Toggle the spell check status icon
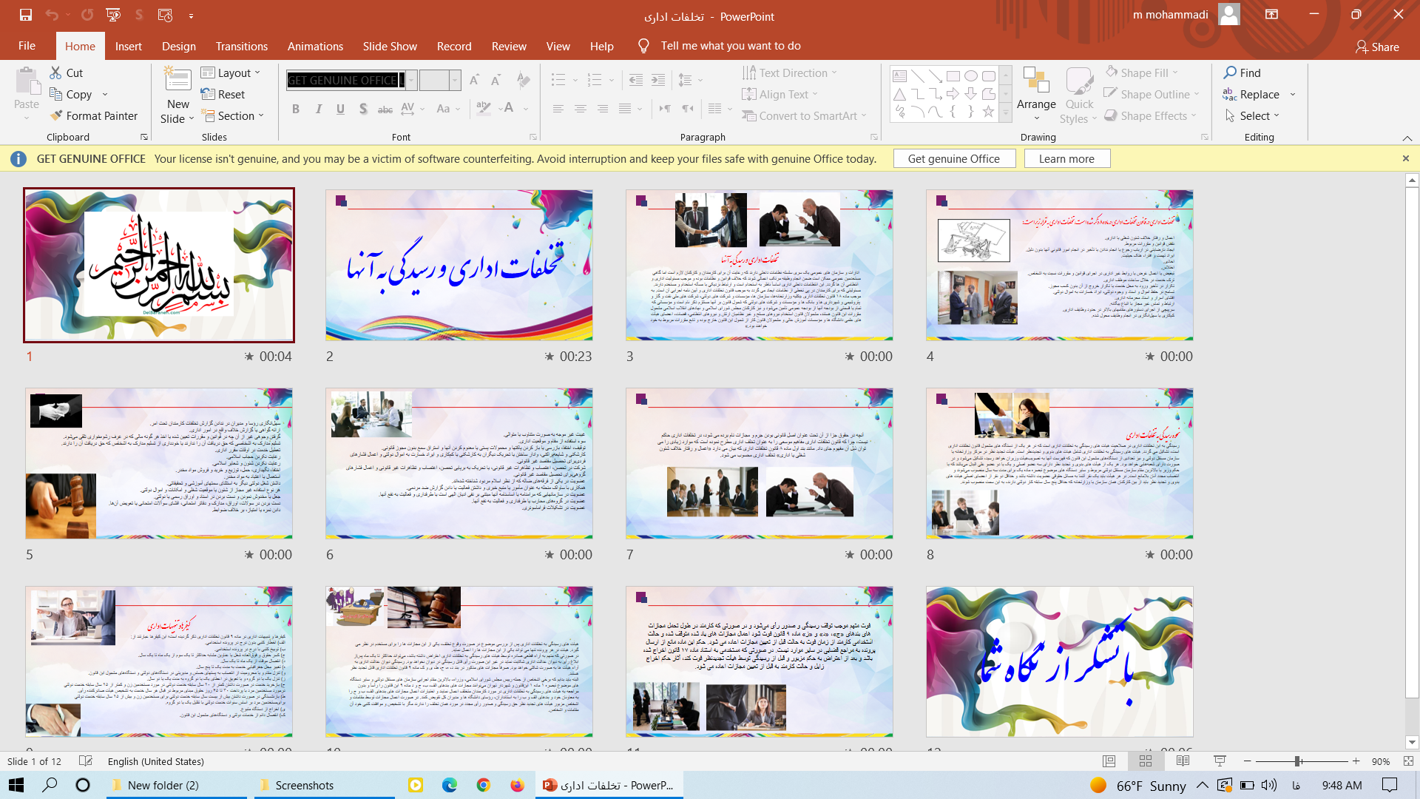 (x=86, y=761)
